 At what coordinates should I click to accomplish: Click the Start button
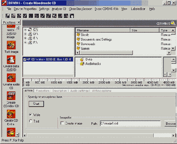(36, 104)
